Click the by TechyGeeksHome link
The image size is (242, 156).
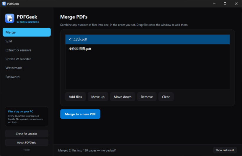[x=28, y=22]
